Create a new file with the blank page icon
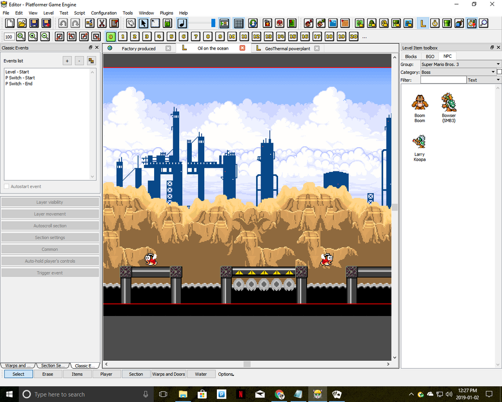 10,23
